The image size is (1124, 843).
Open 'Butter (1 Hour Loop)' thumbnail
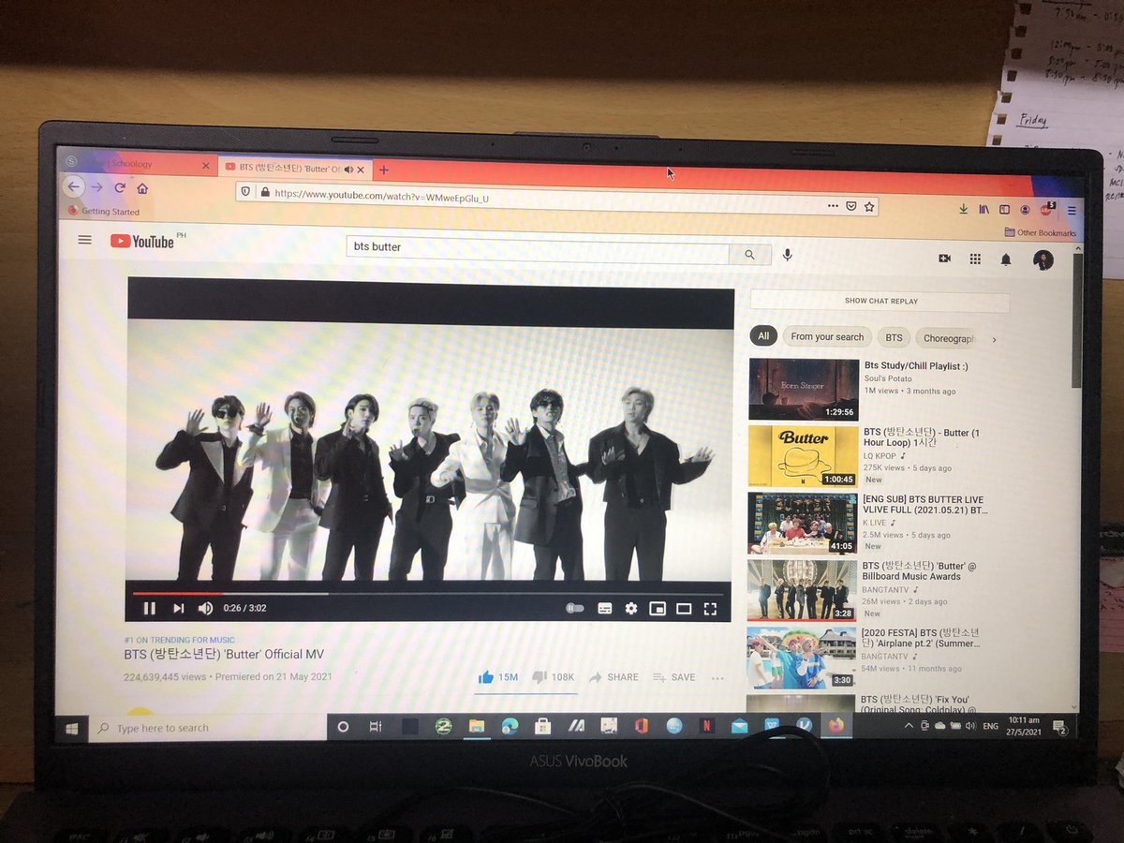803,455
